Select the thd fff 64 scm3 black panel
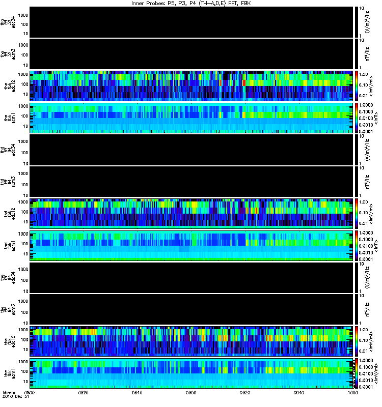 pos(192,182)
